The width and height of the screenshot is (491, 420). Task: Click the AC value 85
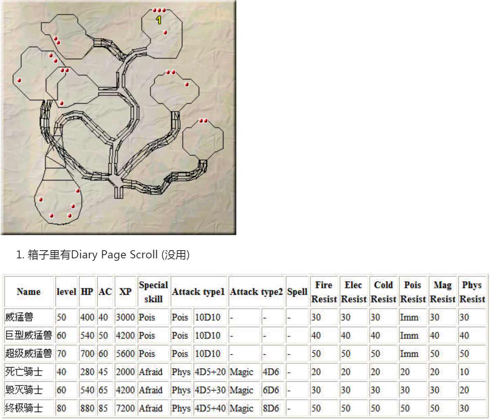pos(104,408)
